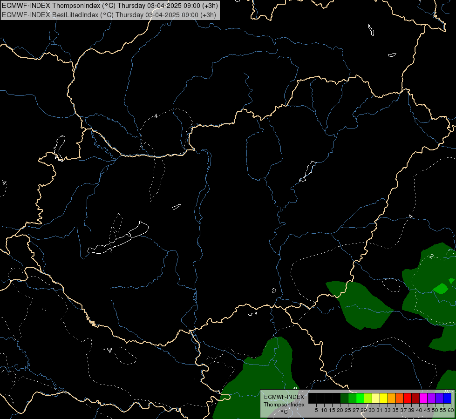The width and height of the screenshot is (456, 419).
Task: Pick the bright red 37–39 legend swatch
Action: (x=408, y=398)
